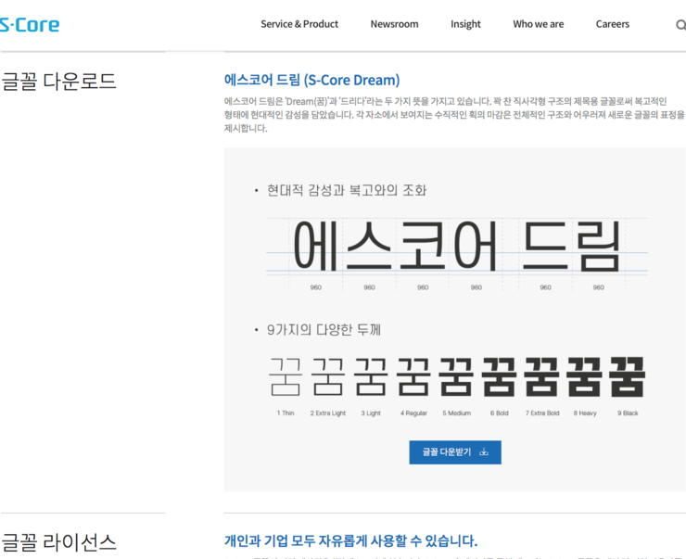
Task: Click the 현대적 감성과 복고와의 조화 bullet text
Action: click(347, 190)
